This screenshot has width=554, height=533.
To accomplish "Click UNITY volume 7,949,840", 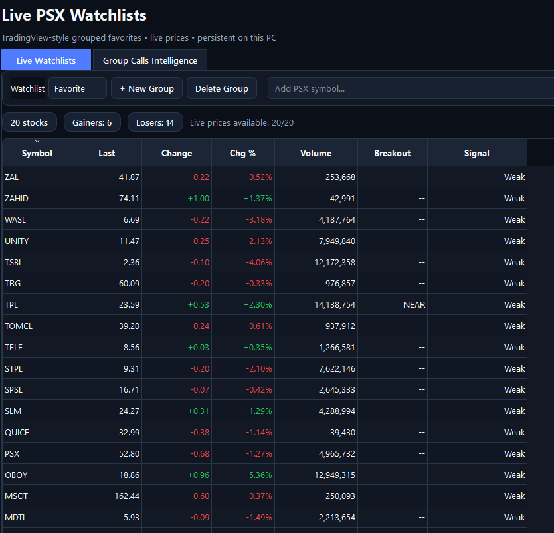I will (337, 241).
